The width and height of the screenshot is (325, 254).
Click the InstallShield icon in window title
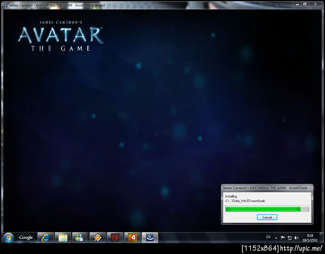click(x=5, y=5)
